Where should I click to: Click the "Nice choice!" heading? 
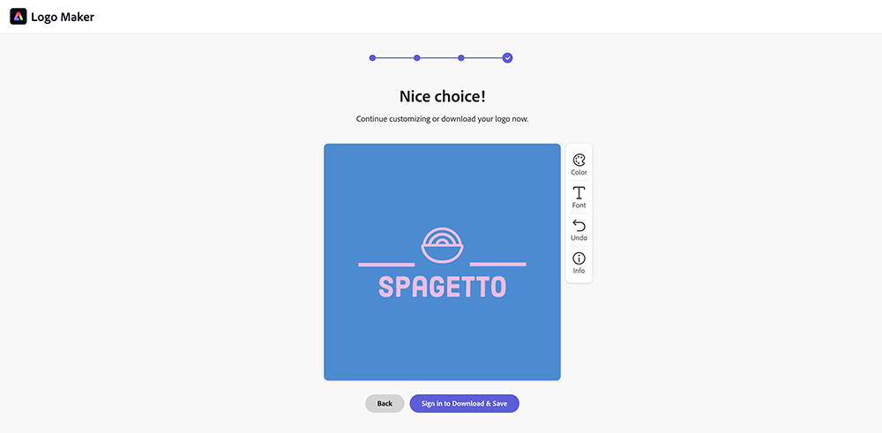coord(442,96)
